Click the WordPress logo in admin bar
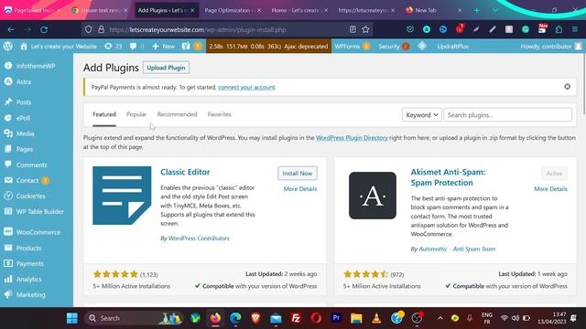Screen dimensions: 586x329 tap(8, 47)
